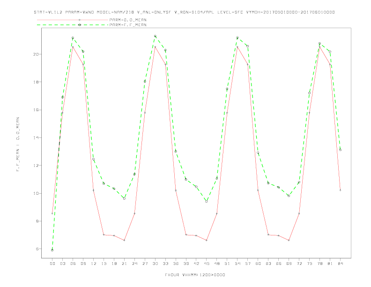Click x-axis tick label 30

pyautogui.click(x=155, y=264)
